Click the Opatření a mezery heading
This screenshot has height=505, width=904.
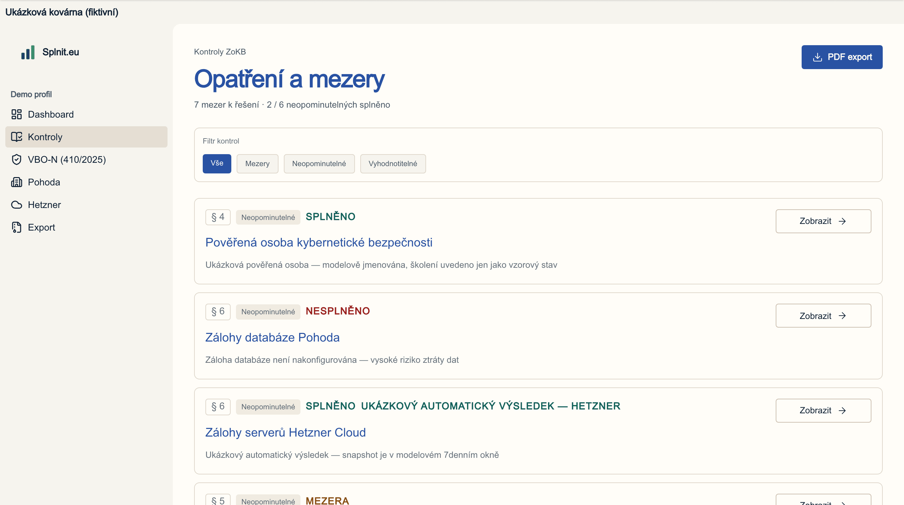click(289, 79)
